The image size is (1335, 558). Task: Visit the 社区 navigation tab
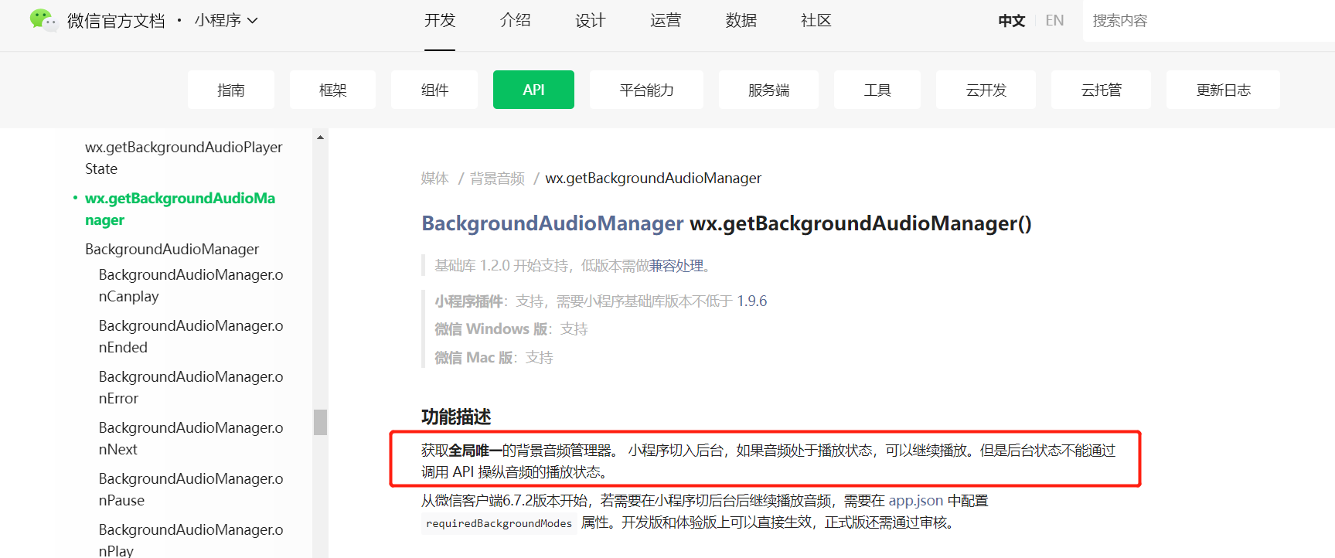pos(816,21)
